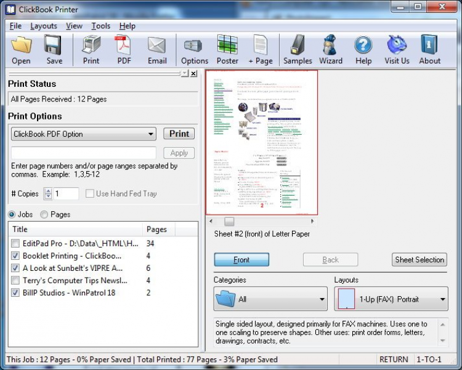Open the View menu
Image resolution: width=462 pixels, height=370 pixels.
click(74, 26)
